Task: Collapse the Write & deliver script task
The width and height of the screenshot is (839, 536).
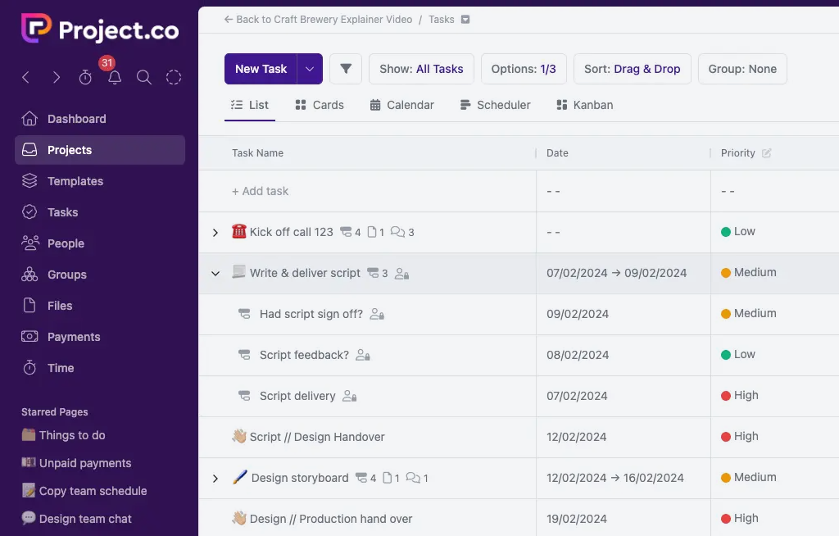Action: pos(215,274)
